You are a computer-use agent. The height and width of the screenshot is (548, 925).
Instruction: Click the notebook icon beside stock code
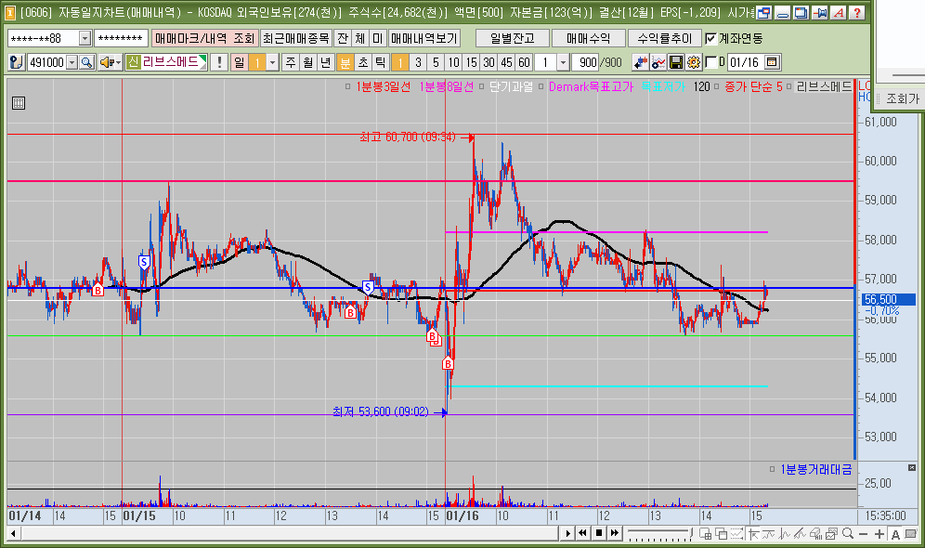pos(17,62)
